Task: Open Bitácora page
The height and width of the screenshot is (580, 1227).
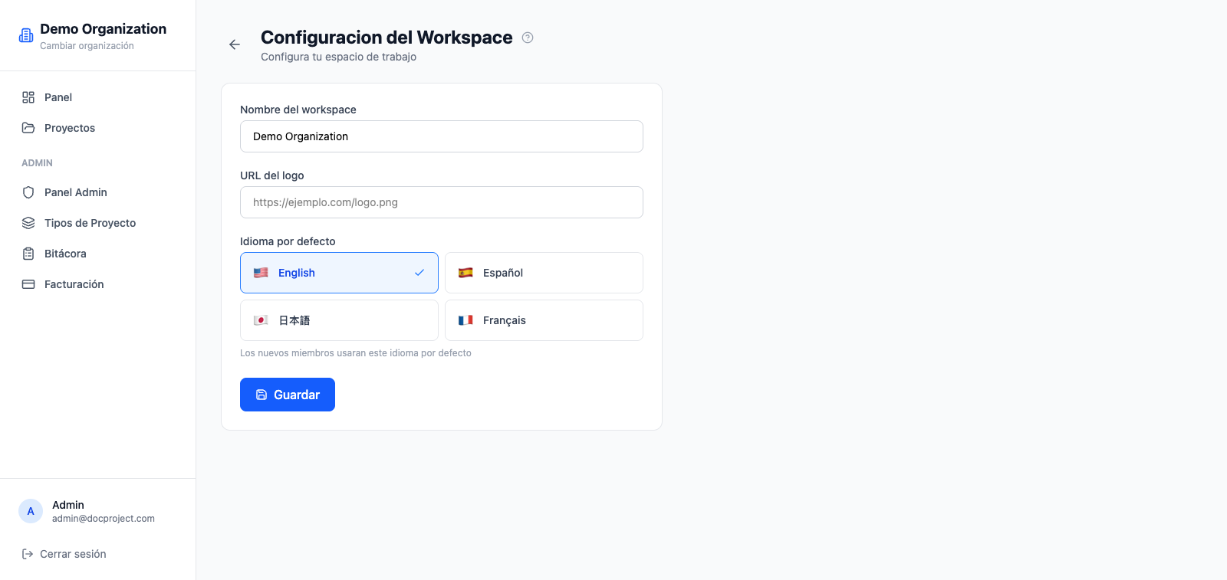Action: [98, 254]
